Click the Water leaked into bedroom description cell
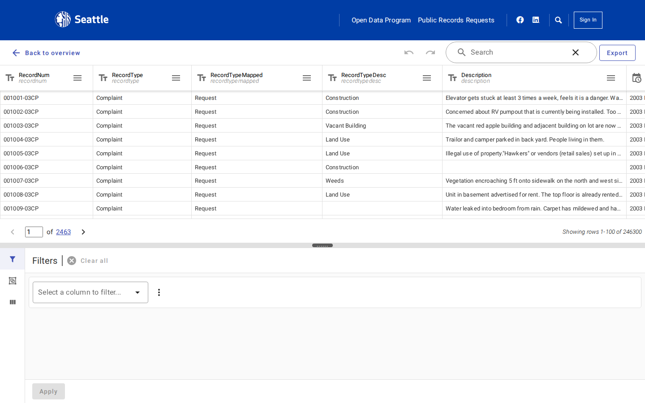645x403 pixels. 534,209
